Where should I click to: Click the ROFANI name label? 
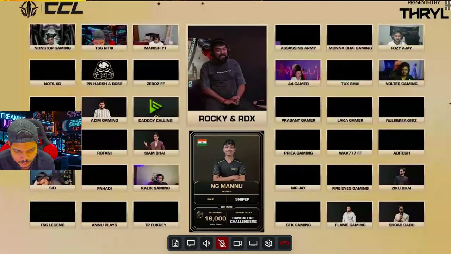[104, 153]
